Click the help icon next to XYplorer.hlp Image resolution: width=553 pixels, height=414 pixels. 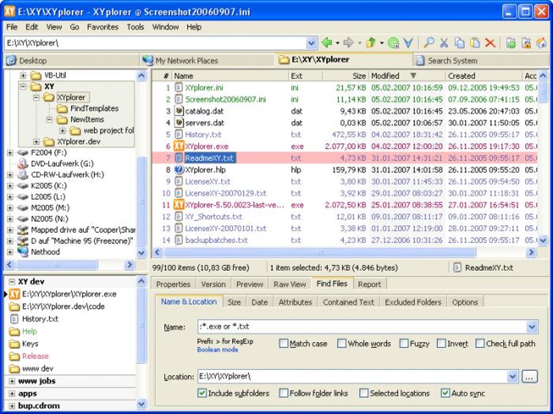(x=179, y=170)
